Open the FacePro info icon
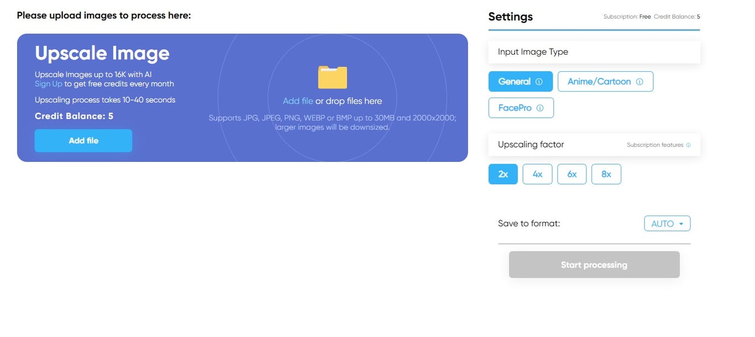This screenshot has height=337, width=755. point(540,108)
